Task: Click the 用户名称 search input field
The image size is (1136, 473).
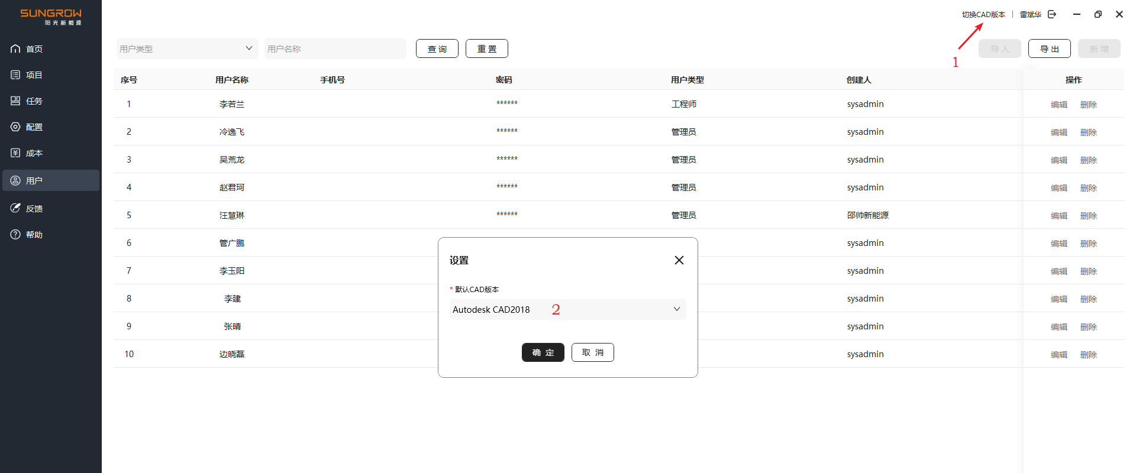Action: (335, 48)
